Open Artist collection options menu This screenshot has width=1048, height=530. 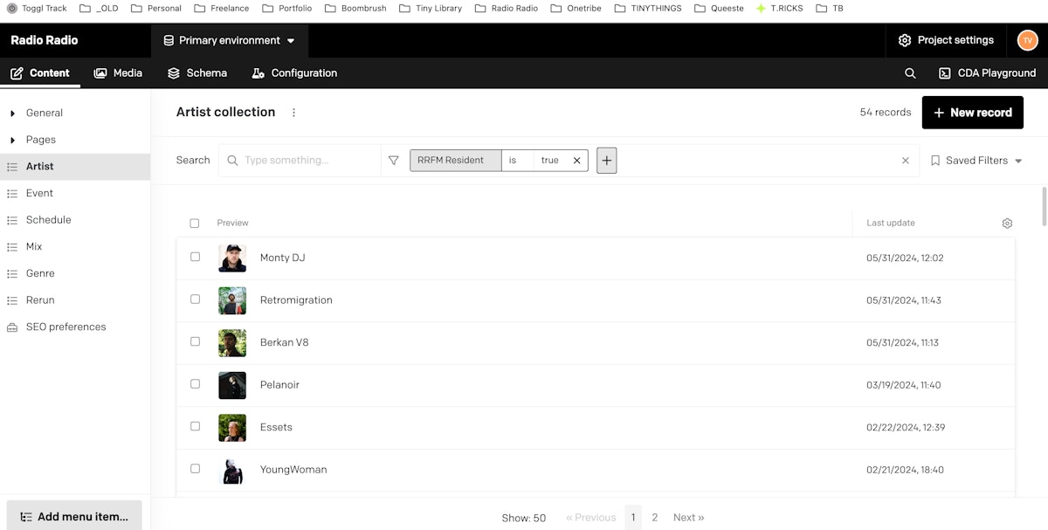pos(293,113)
